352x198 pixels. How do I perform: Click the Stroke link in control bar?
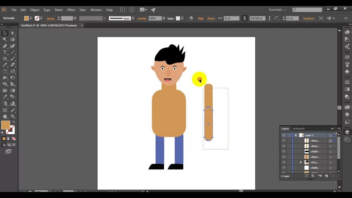(x=51, y=18)
